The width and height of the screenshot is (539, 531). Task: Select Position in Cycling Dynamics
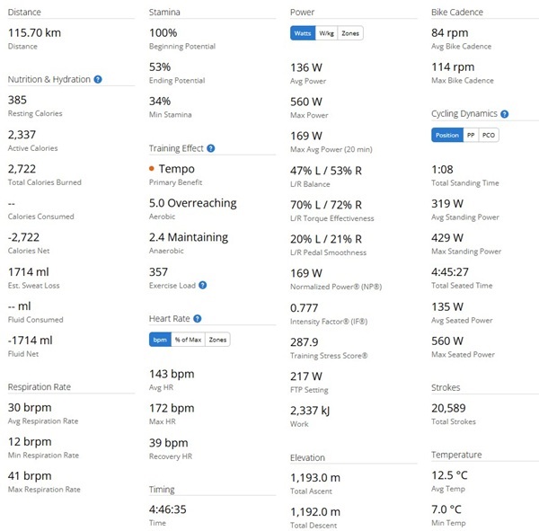point(446,135)
